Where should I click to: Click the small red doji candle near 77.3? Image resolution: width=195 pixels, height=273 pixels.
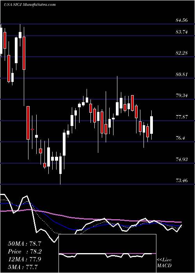click(x=32, y=129)
